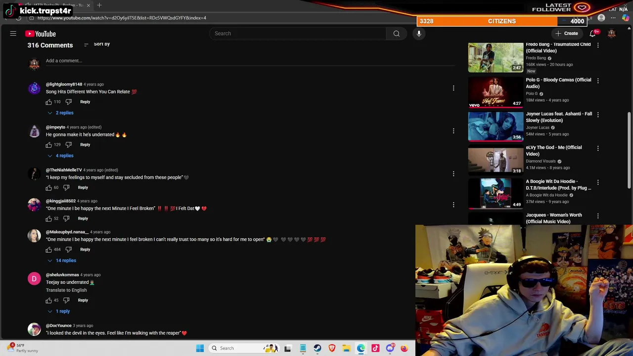Open @DocYounce channel name
The width and height of the screenshot is (633, 356).
tap(59, 326)
